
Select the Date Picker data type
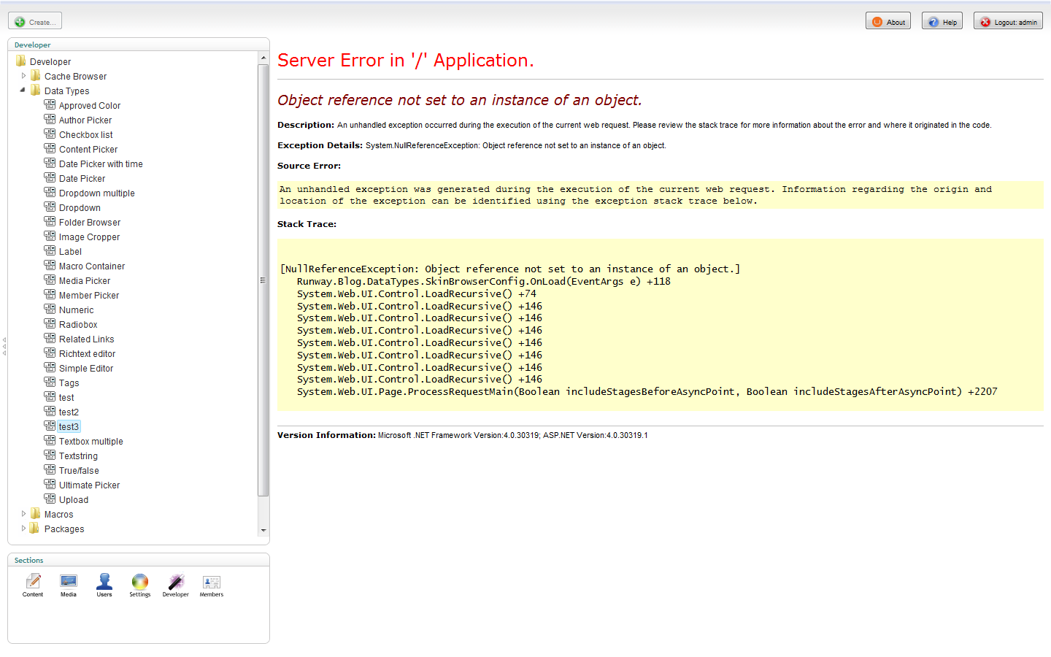tap(82, 179)
